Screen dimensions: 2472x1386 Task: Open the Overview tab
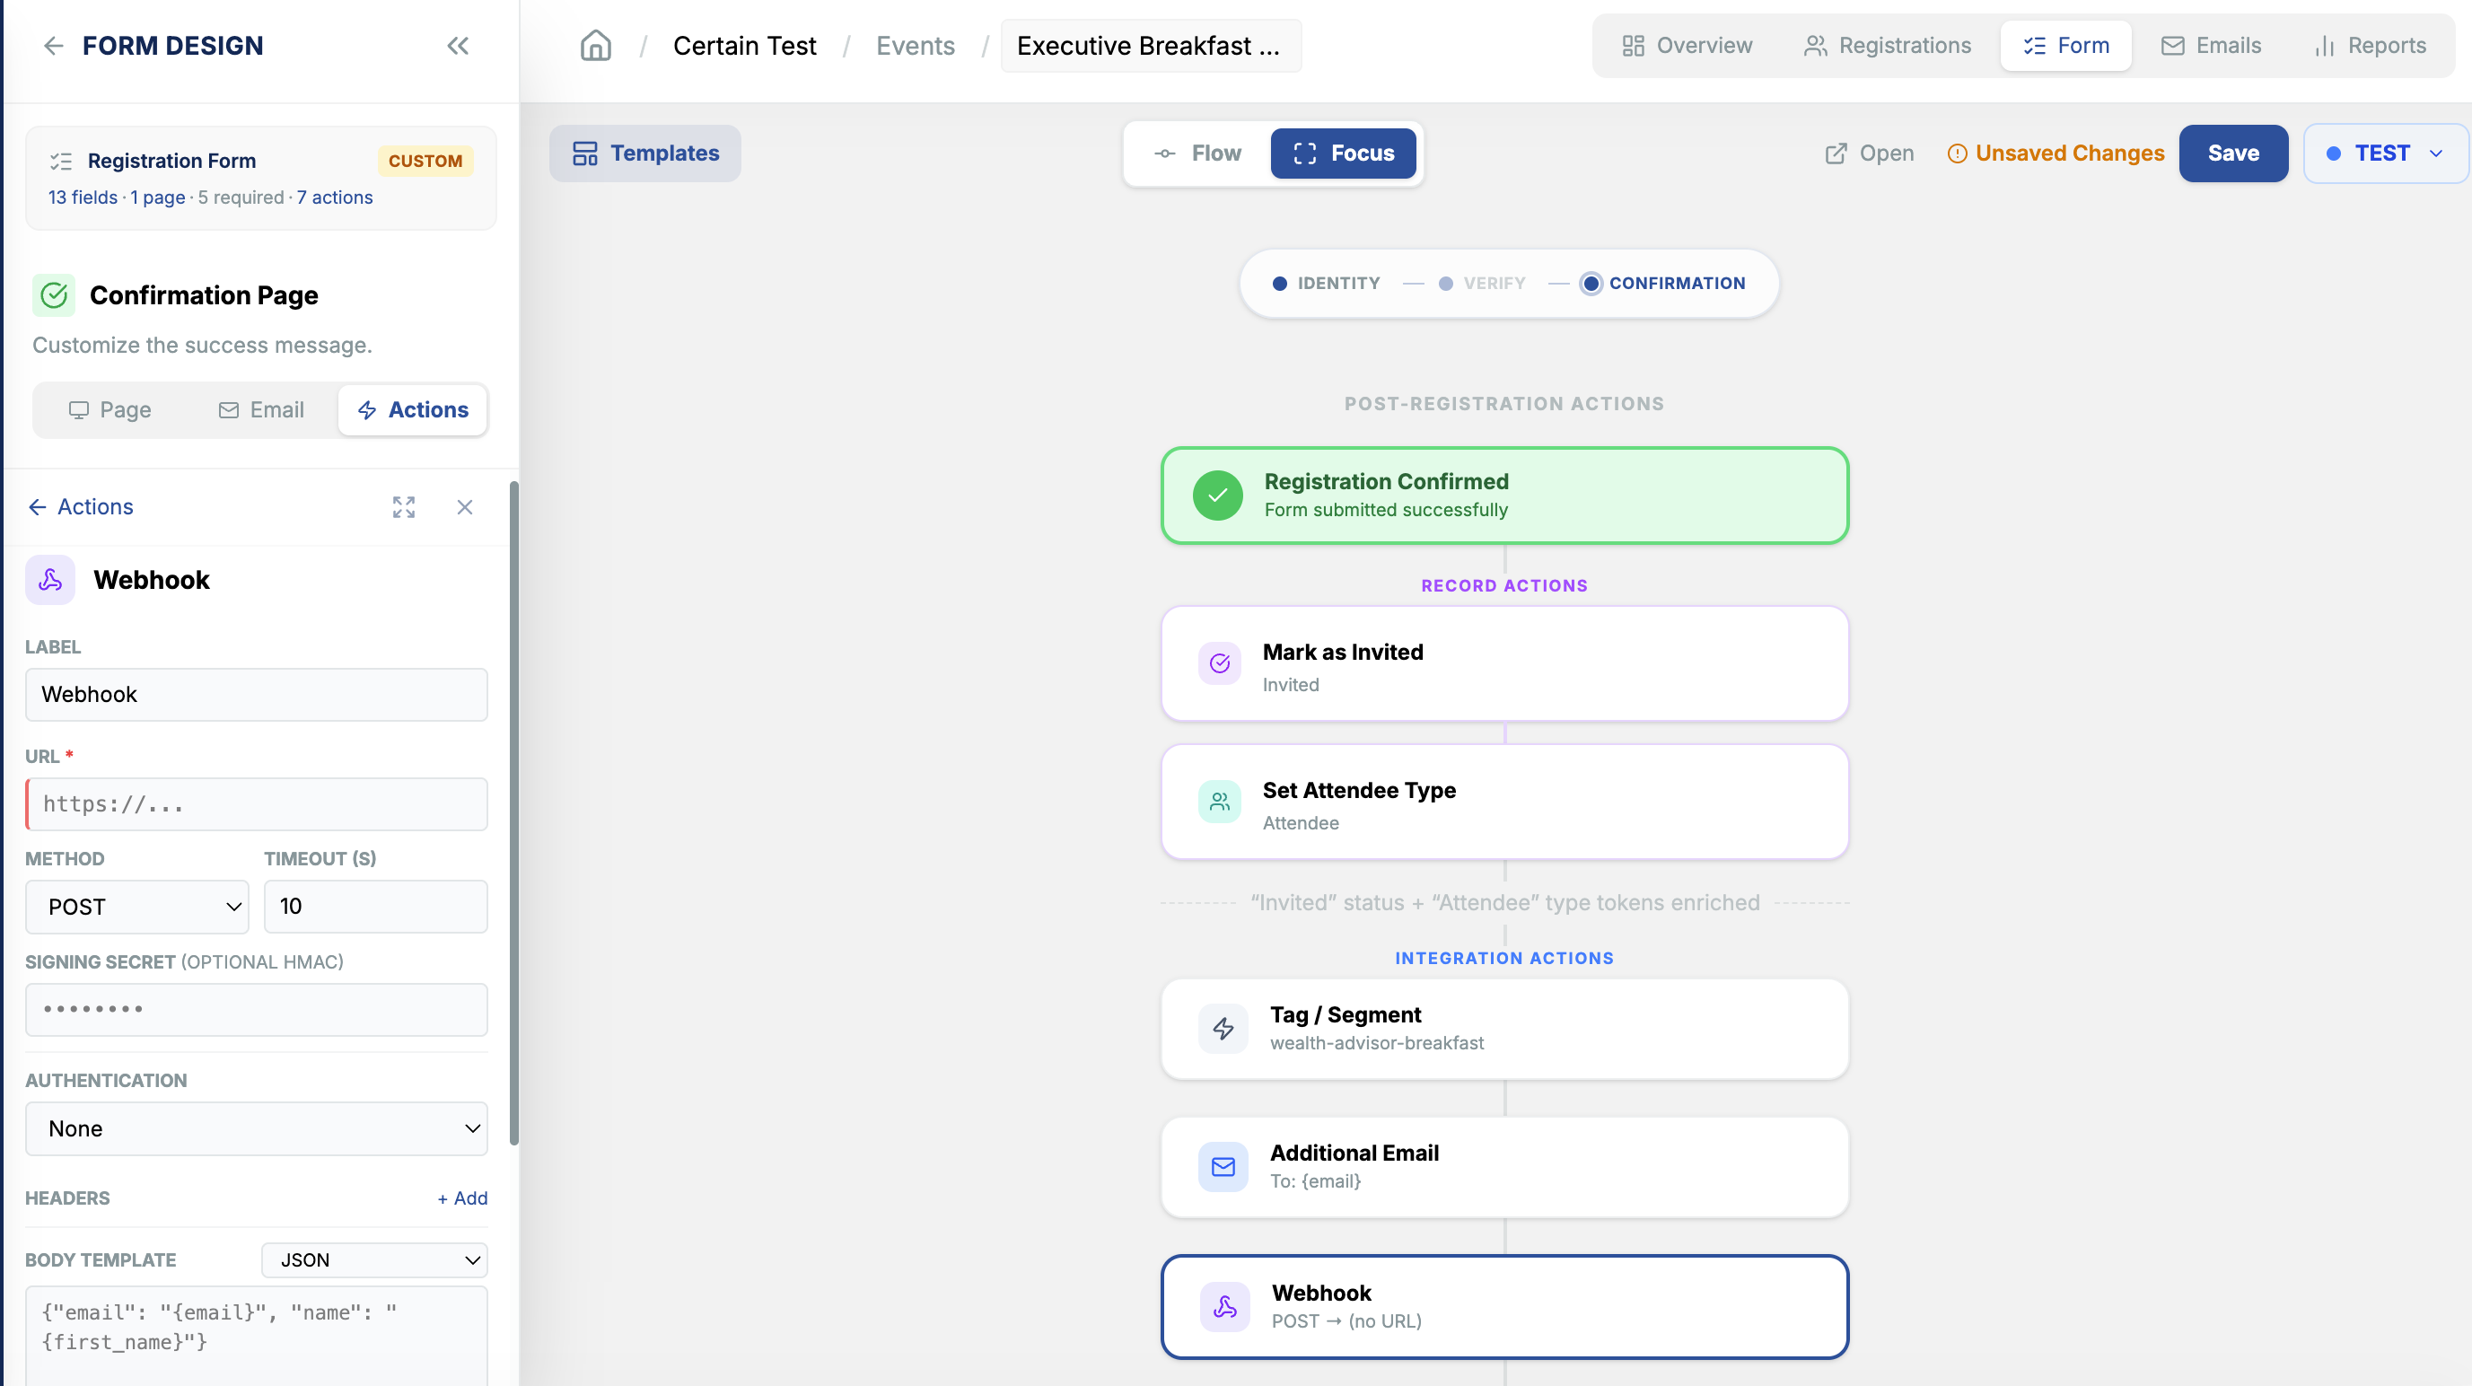click(x=1686, y=45)
